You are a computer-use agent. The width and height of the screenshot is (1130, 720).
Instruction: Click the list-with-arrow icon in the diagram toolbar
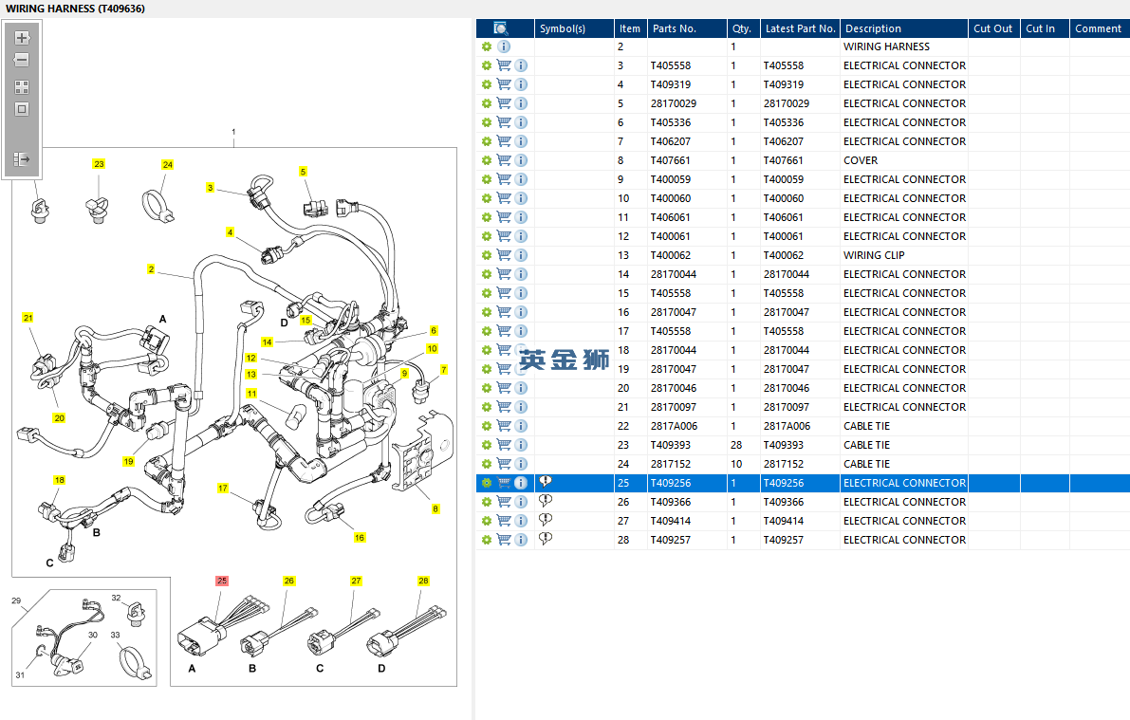(22, 159)
